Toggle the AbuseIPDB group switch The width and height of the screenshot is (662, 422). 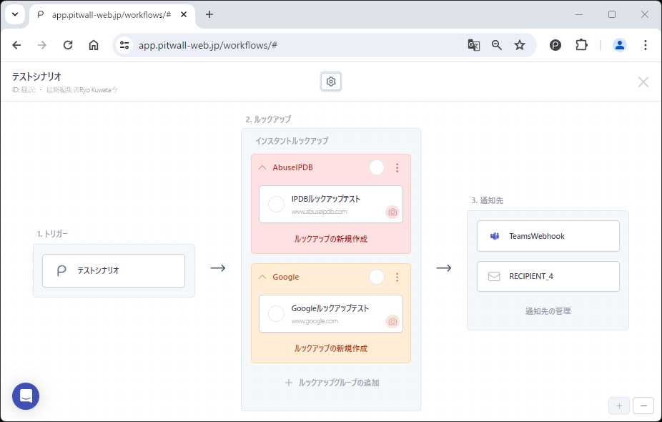point(377,167)
